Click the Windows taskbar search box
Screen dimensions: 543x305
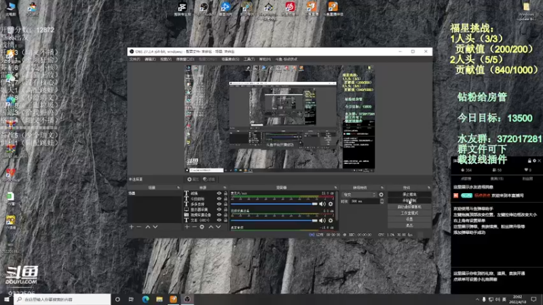[62, 299]
